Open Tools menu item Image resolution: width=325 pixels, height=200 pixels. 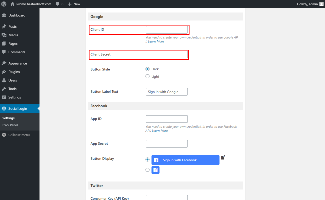point(20,89)
